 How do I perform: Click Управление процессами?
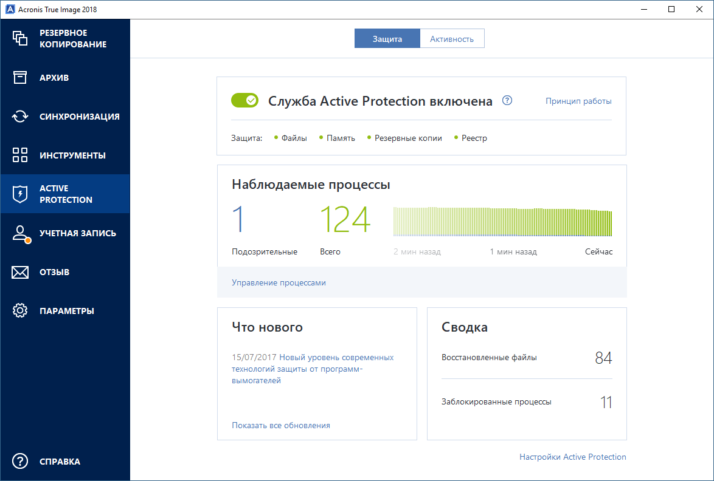point(279,282)
